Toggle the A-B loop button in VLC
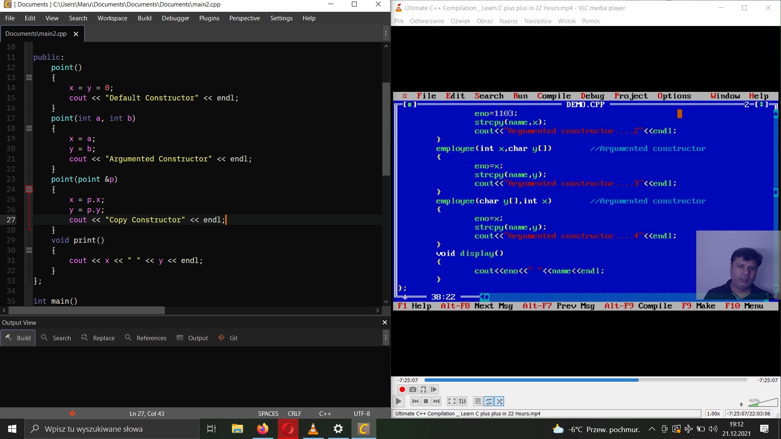This screenshot has width=781, height=439. pyautogui.click(x=423, y=389)
